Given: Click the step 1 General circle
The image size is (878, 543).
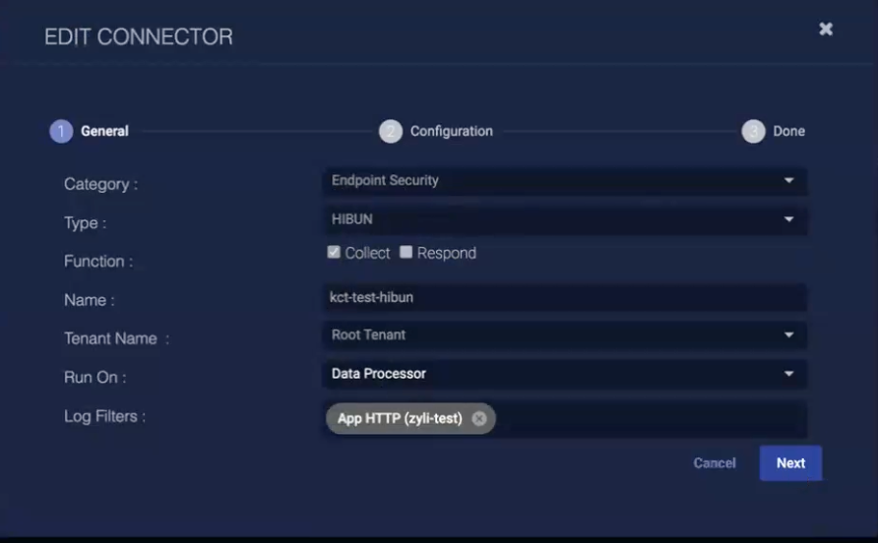Looking at the screenshot, I should tap(61, 132).
